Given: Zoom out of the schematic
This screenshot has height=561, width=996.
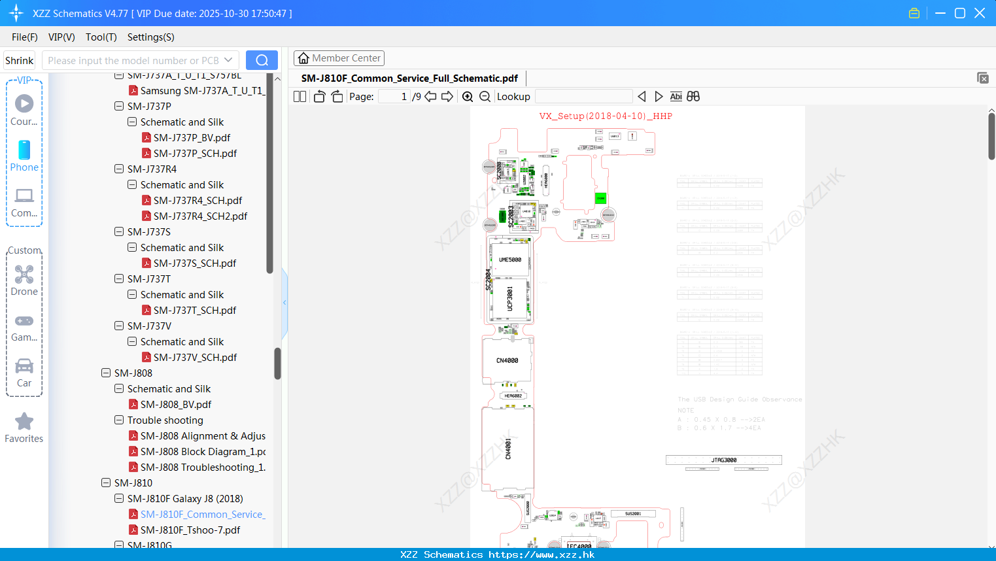Looking at the screenshot, I should 485,97.
